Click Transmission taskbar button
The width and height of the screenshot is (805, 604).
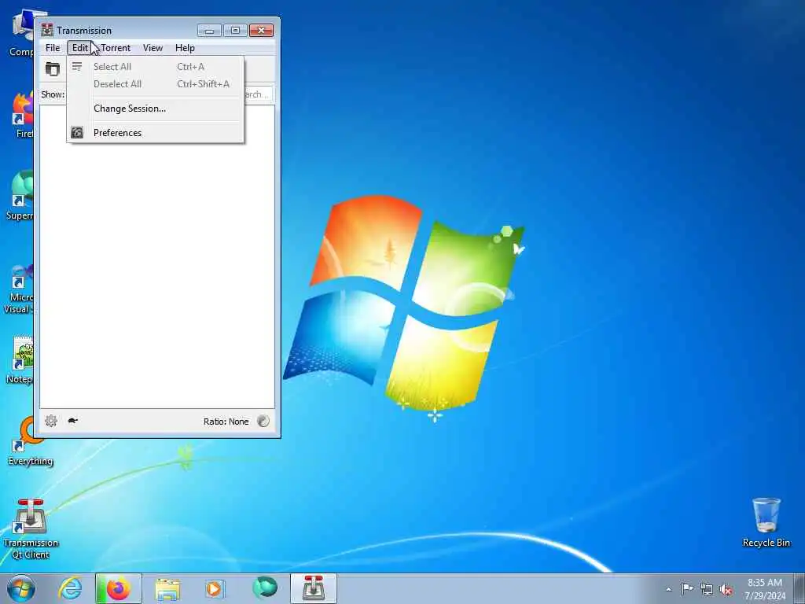click(314, 588)
